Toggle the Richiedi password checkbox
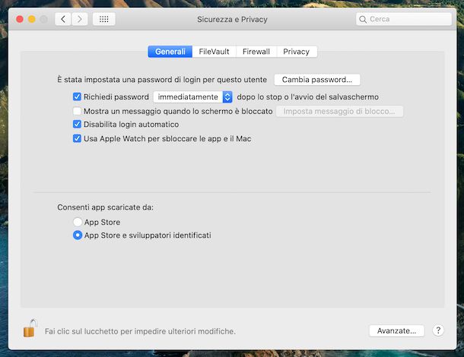464x357 pixels. click(x=77, y=96)
